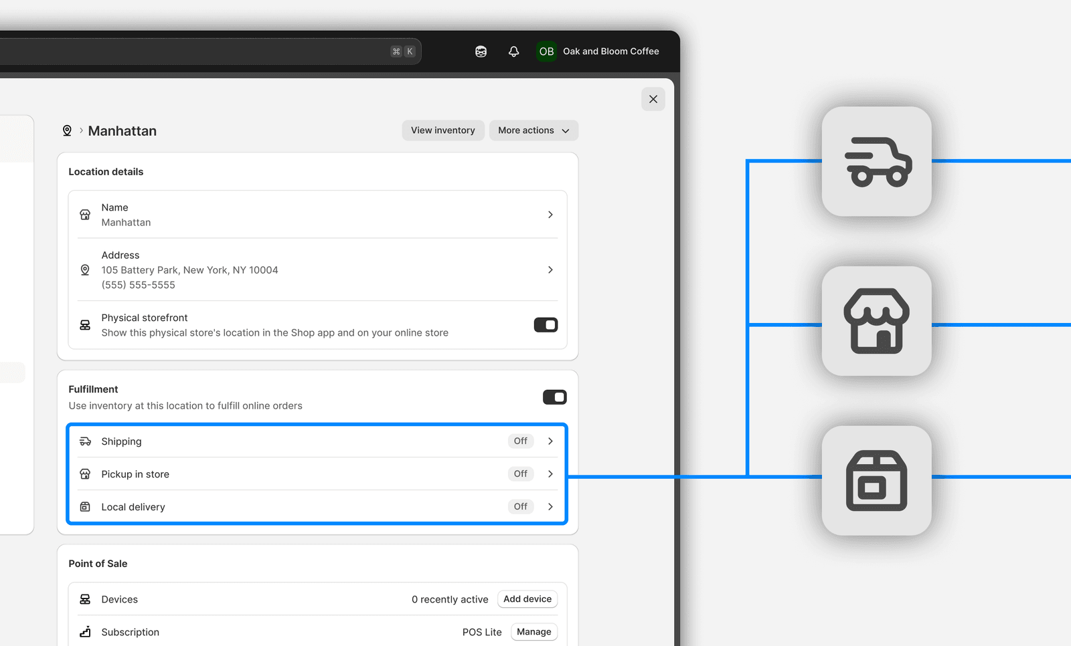Click the Add device button

pos(527,599)
